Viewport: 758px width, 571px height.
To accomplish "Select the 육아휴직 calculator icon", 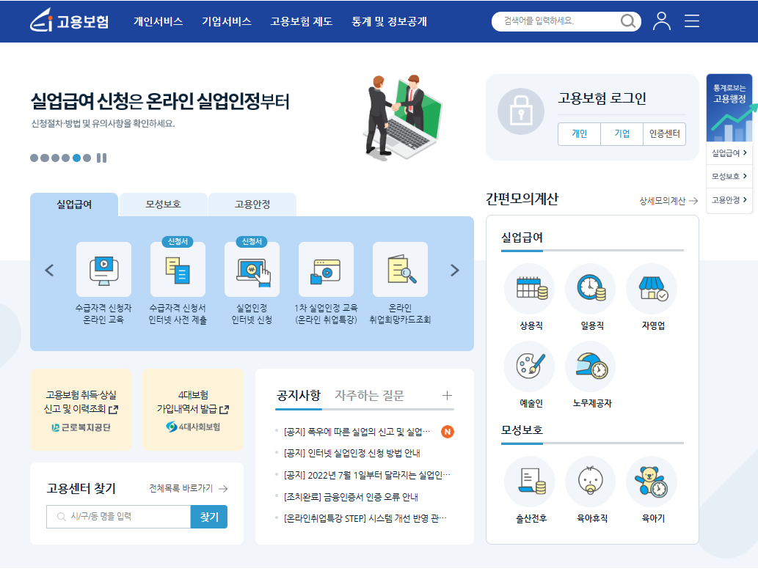I will tap(591, 481).
